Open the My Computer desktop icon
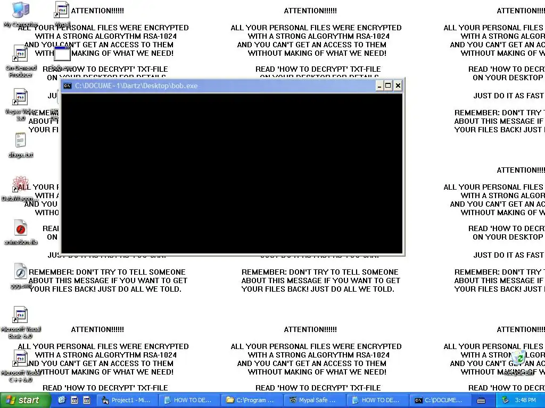Viewport: 545px width, 408px height. 21,14
